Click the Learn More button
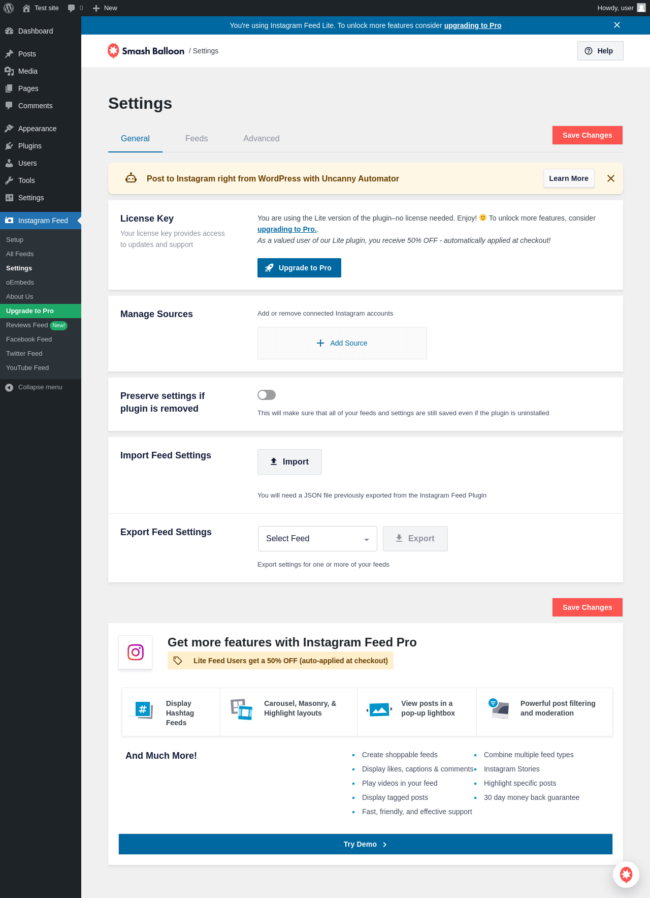Image resolution: width=650 pixels, height=898 pixels. (569, 178)
